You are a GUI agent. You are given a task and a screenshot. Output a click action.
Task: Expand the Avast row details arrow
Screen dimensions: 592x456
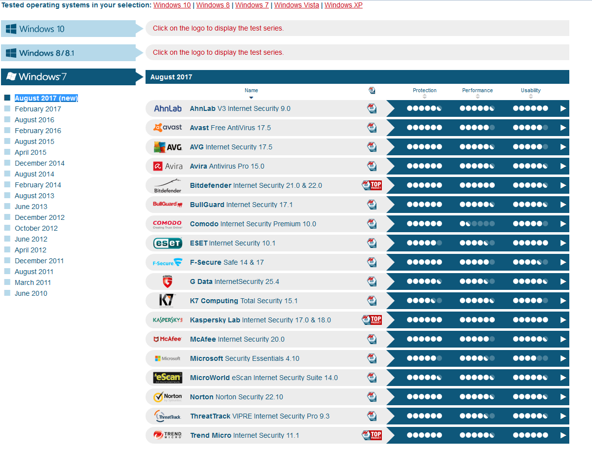(x=563, y=128)
